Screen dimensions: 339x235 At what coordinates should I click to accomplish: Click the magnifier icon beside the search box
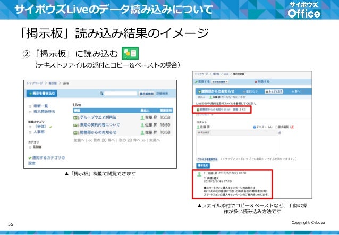pyautogui.click(x=101, y=93)
